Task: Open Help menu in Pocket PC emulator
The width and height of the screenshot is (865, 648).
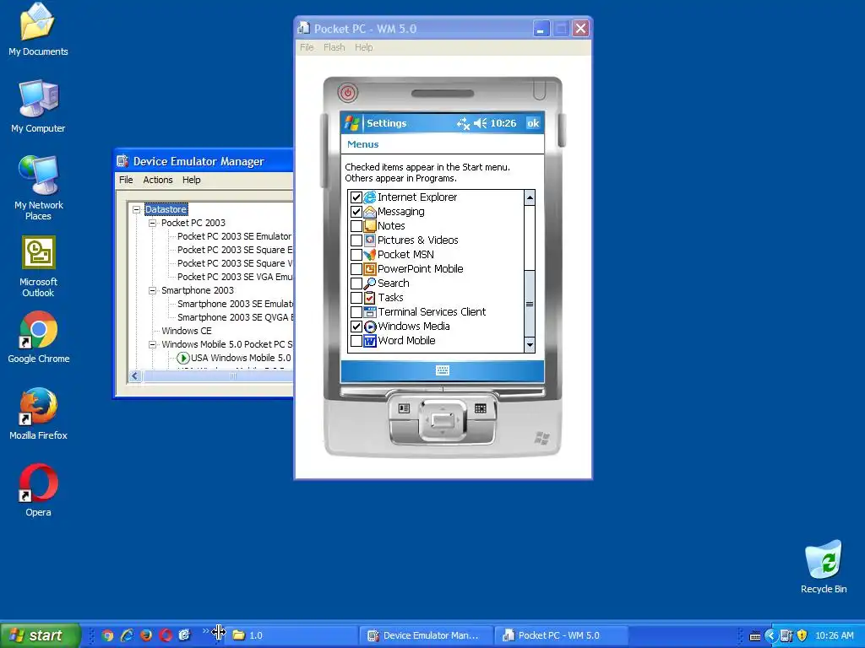Action: click(x=363, y=47)
